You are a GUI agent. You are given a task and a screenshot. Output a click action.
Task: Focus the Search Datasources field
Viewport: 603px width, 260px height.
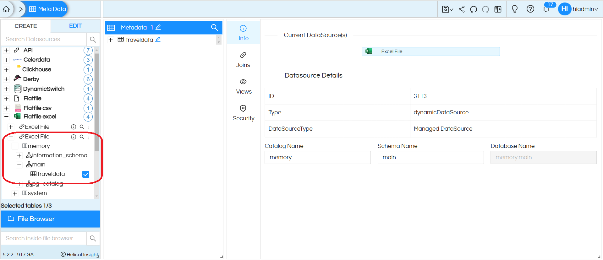pyautogui.click(x=44, y=39)
